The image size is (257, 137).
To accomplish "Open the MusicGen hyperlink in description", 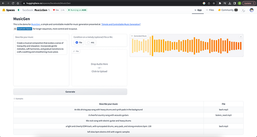I will pyautogui.click(x=36, y=24).
